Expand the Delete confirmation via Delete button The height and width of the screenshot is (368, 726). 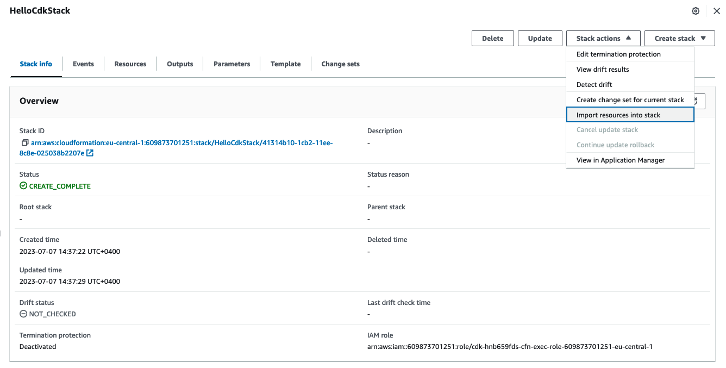(x=492, y=38)
